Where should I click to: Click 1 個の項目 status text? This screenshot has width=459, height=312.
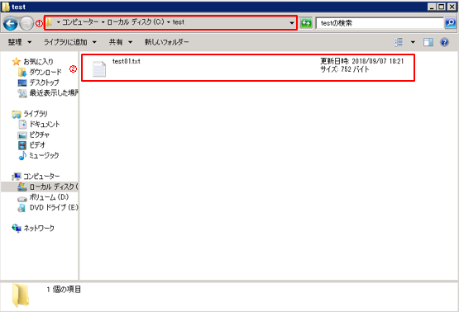tap(64, 290)
